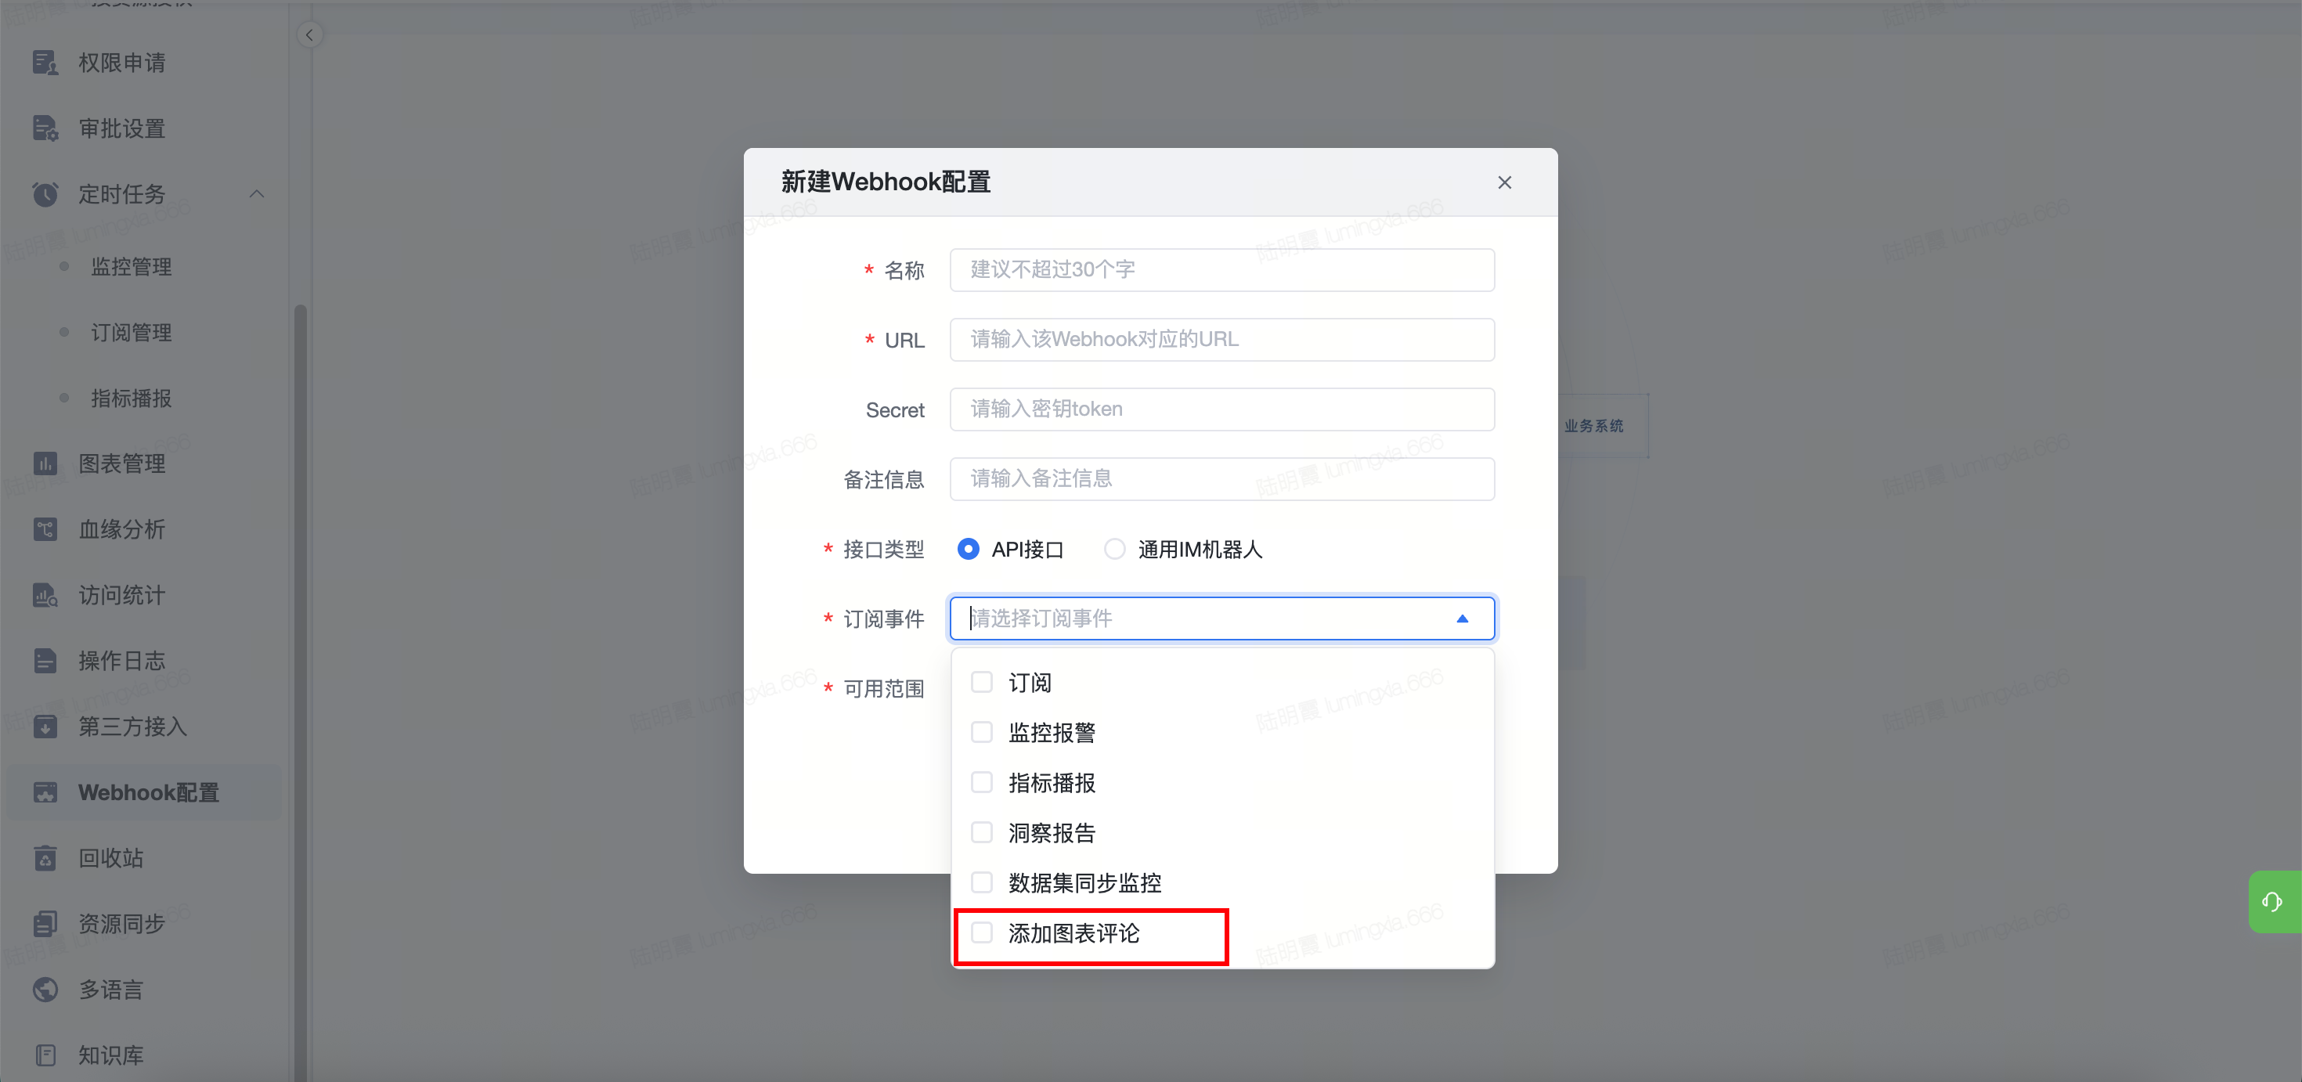Tick the 洞察报告 checkbox

pos(981,833)
